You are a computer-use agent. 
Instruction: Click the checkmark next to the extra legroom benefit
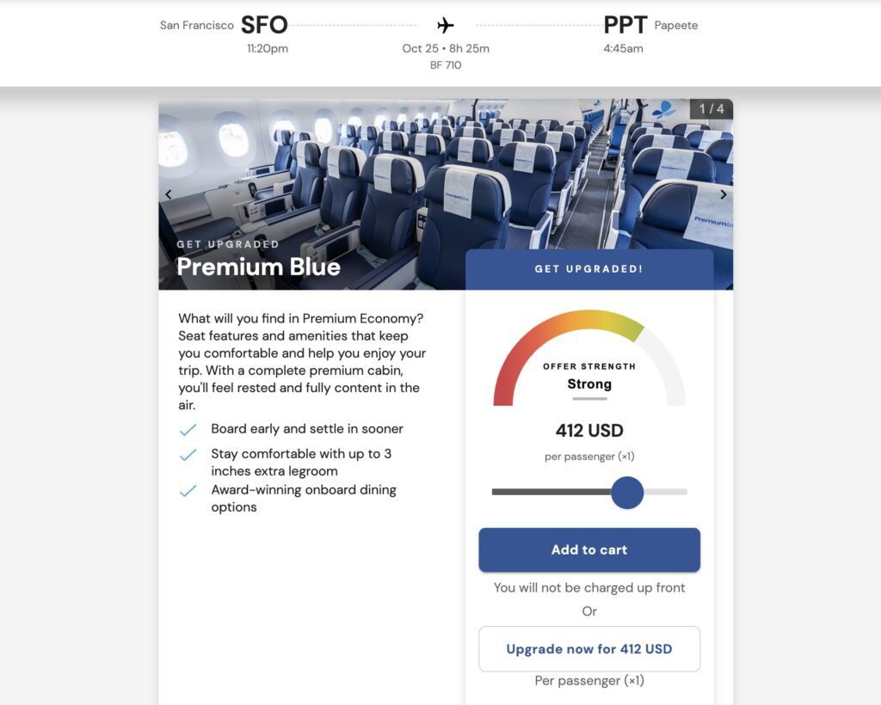(x=188, y=454)
